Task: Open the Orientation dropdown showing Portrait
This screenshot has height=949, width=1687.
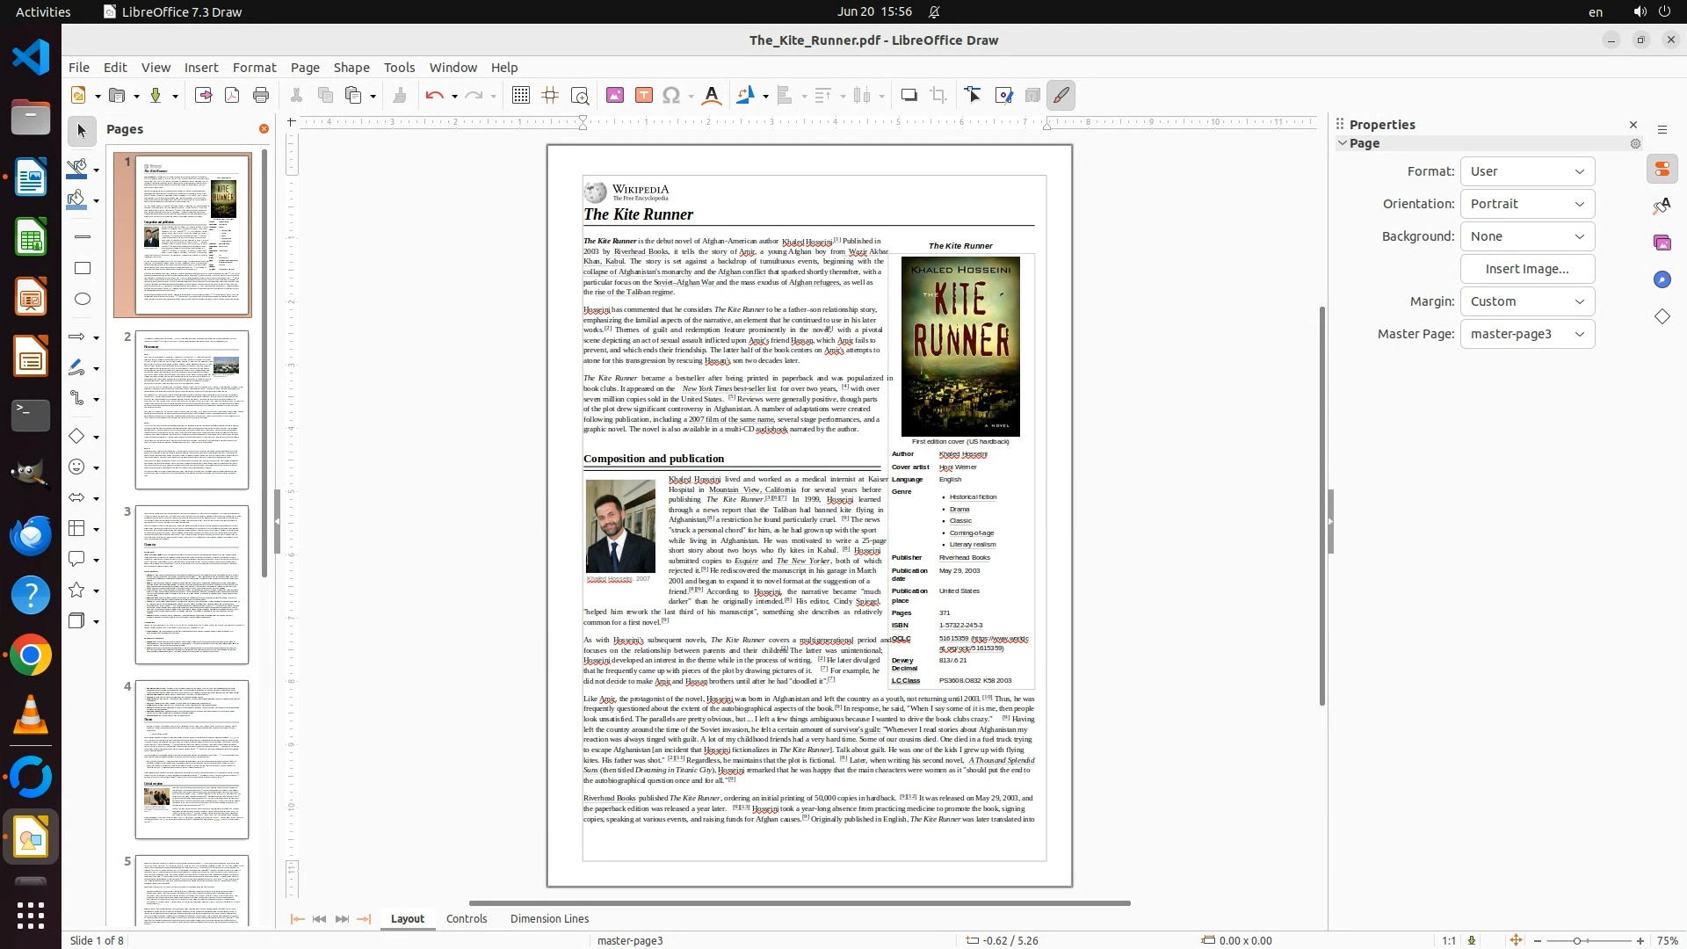Action: point(1527,204)
